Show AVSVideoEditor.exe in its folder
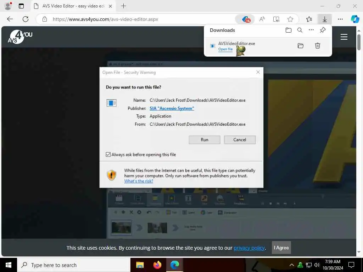Image resolution: width=363 pixels, height=272 pixels. click(301, 46)
